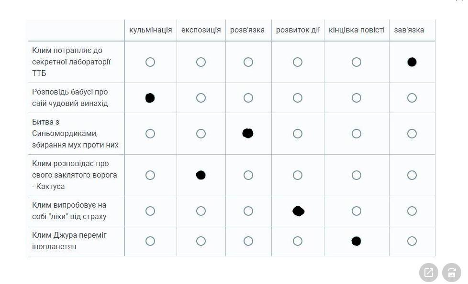The image size is (468, 284).
Task: Select розв'язка for Клим Джура переміг інопланетян
Action: [x=248, y=241]
